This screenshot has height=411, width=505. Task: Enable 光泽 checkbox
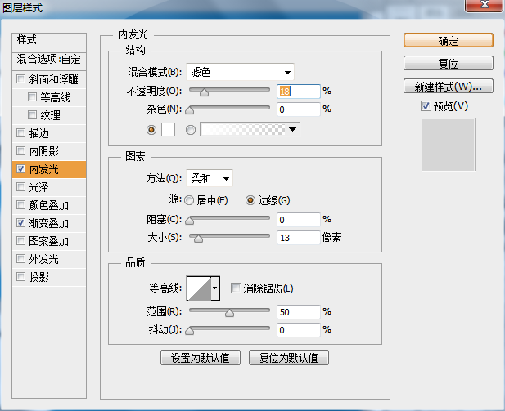(21, 187)
